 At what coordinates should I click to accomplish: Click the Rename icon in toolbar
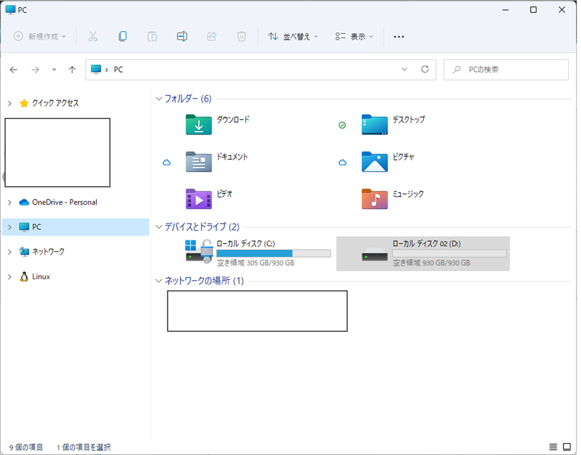[x=182, y=37]
